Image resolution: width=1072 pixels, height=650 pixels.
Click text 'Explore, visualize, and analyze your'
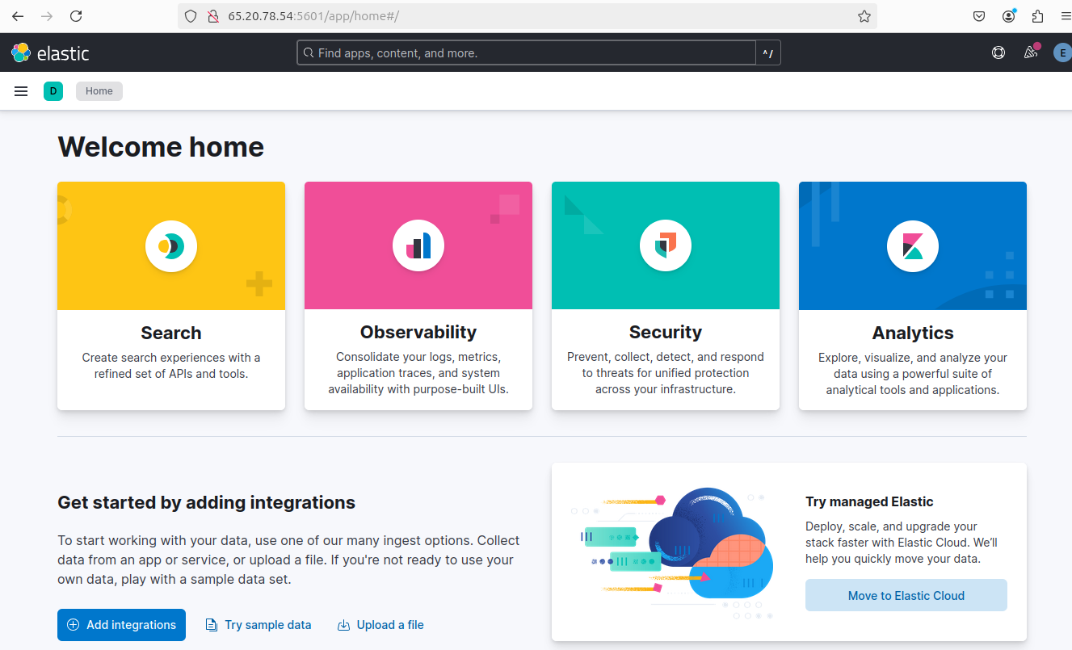(913, 358)
